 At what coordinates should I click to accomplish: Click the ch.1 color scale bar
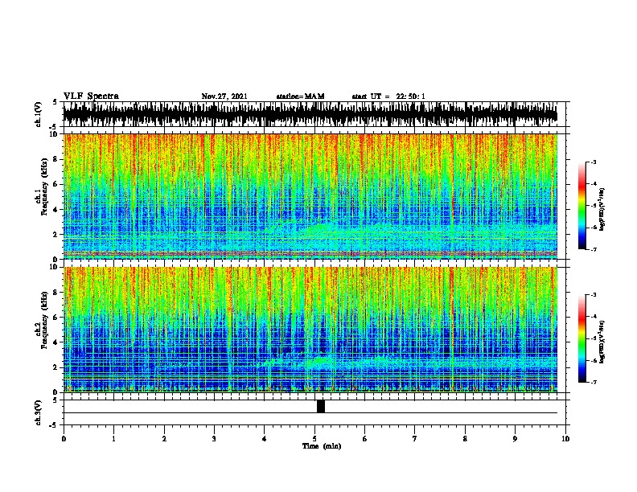tap(582, 206)
